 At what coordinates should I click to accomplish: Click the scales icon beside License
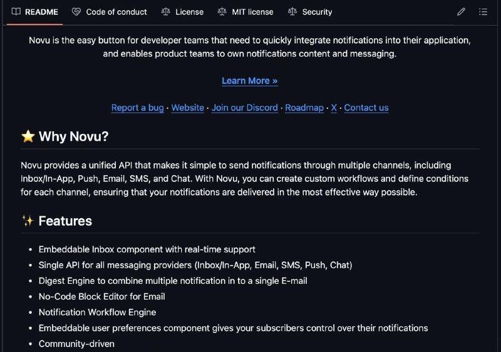click(x=166, y=12)
